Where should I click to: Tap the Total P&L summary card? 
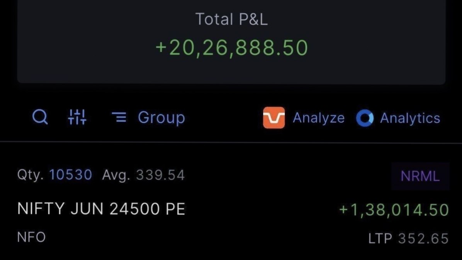pyautogui.click(x=231, y=42)
